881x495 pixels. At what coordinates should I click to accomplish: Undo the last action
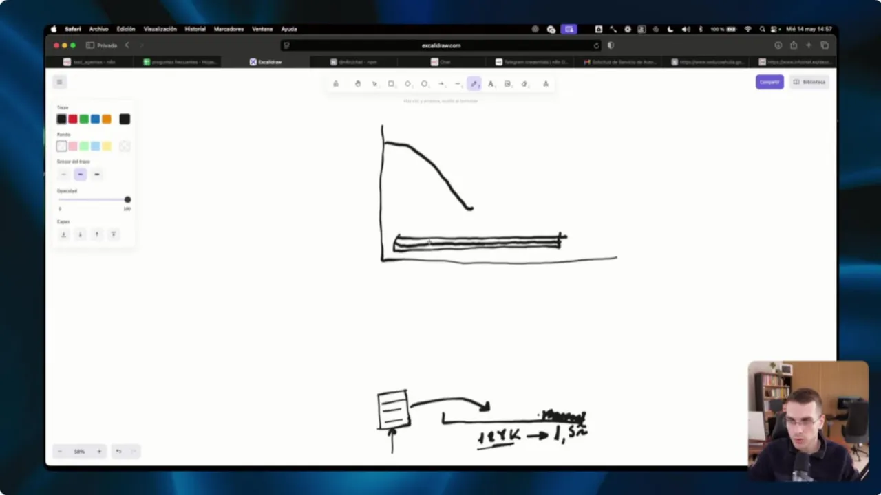pos(118,452)
